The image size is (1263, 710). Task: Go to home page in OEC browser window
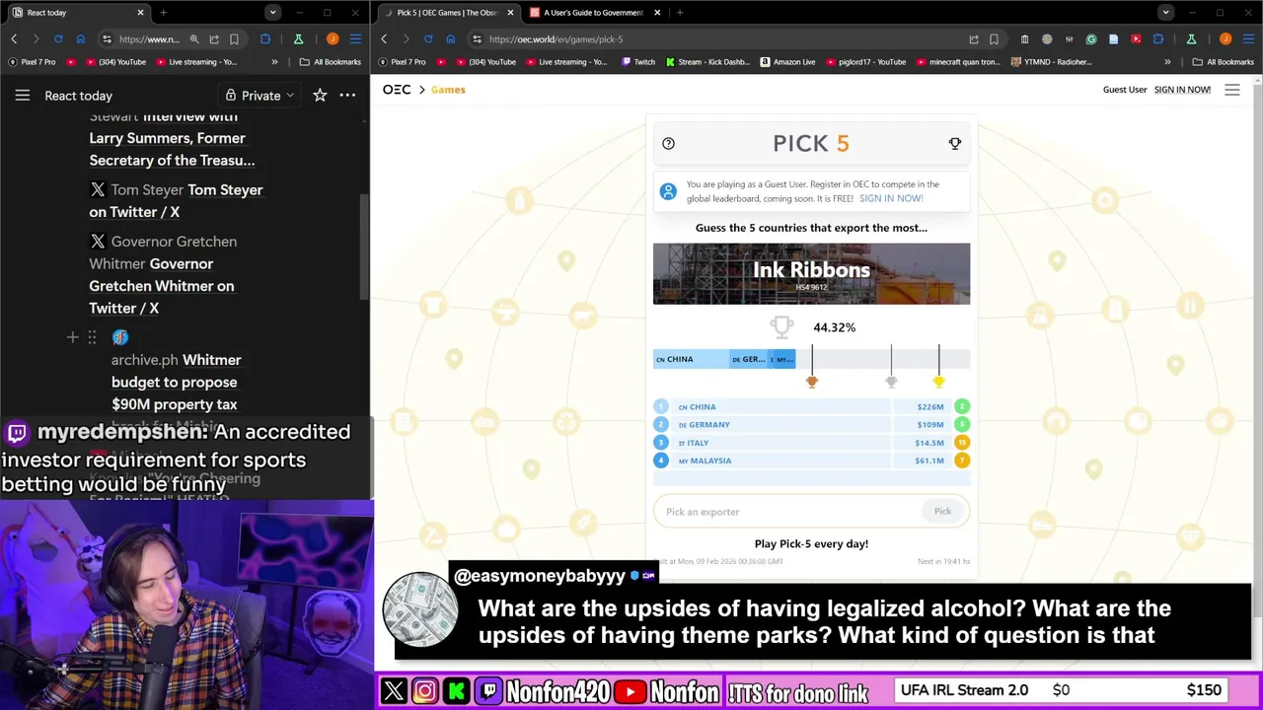tap(451, 38)
